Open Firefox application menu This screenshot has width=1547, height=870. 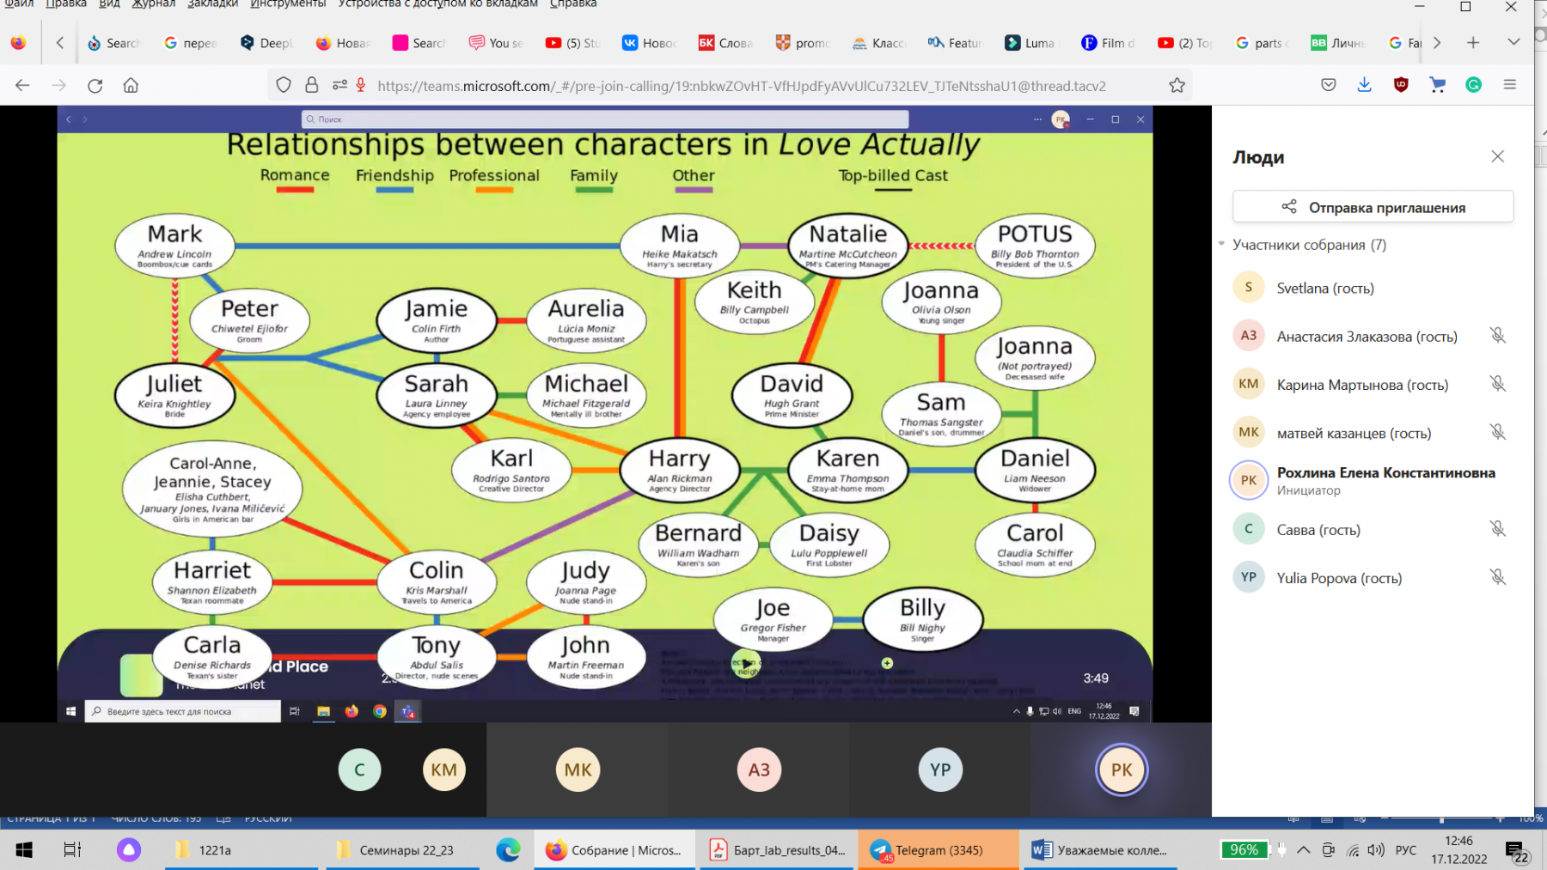[1509, 85]
